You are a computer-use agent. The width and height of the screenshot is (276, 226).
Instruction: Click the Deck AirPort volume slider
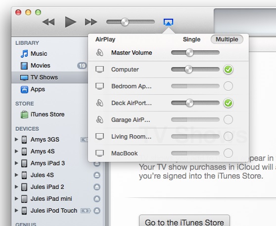pos(195,103)
